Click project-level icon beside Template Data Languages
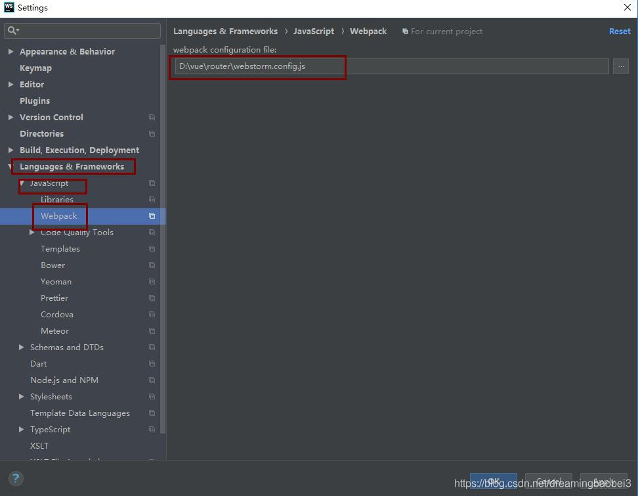638x496 pixels. 152,413
